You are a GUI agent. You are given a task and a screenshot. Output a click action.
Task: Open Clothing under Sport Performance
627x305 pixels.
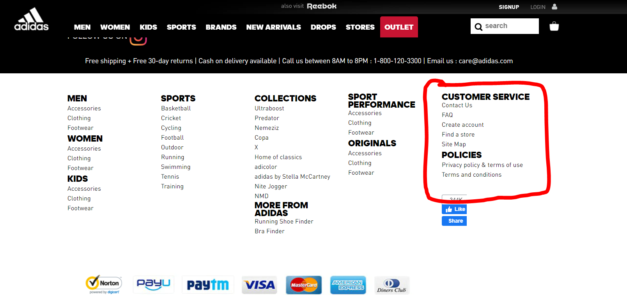click(x=360, y=123)
